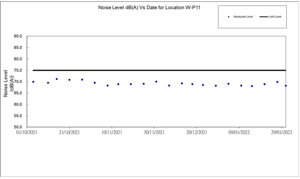Select the "Limit Level" legend text
Image resolution: width=300 pixels, height=179 pixels.
pyautogui.click(x=275, y=17)
